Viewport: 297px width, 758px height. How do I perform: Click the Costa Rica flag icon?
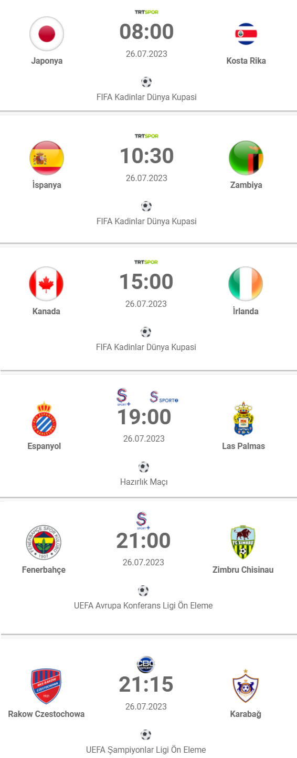coord(246,34)
